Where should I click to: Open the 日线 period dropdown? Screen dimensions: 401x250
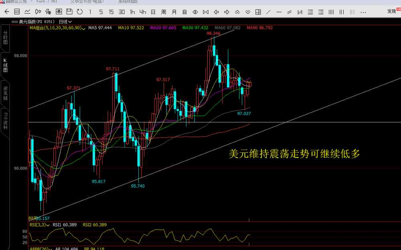[x=65, y=22]
